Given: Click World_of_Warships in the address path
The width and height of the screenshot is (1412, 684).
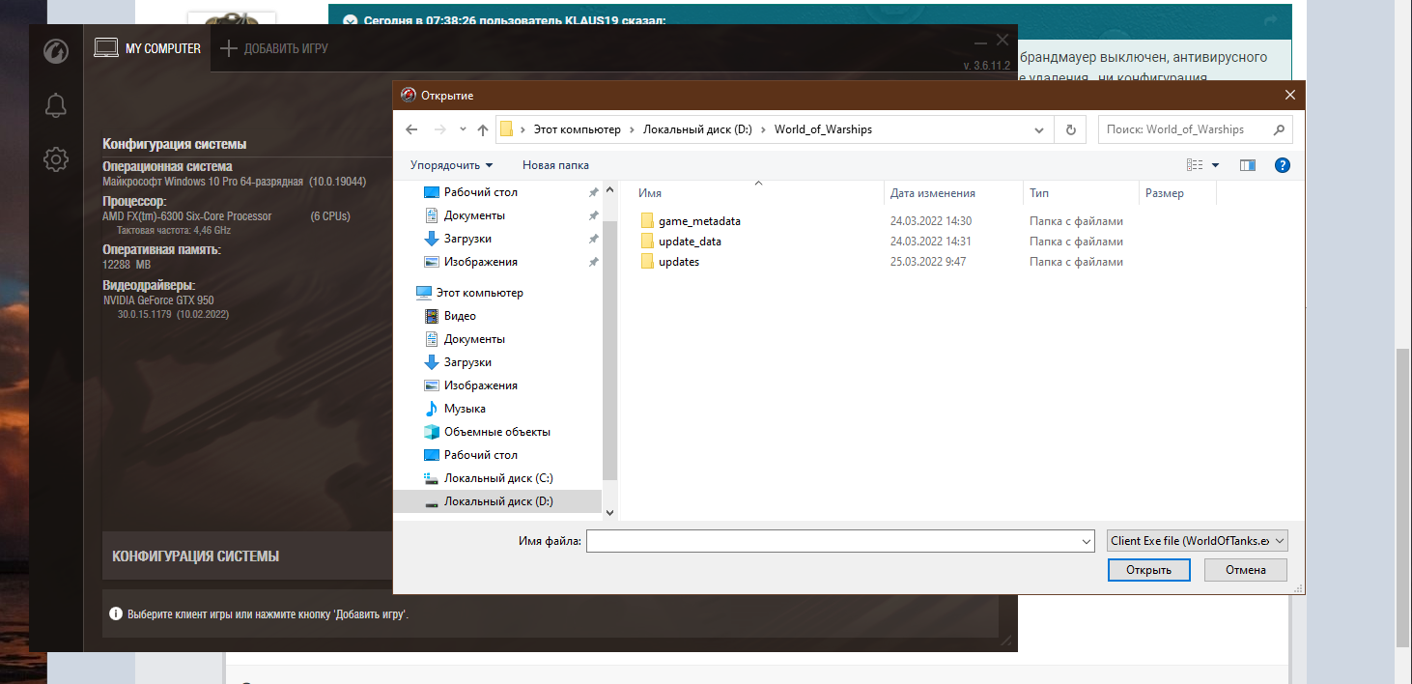Looking at the screenshot, I should pyautogui.click(x=823, y=129).
